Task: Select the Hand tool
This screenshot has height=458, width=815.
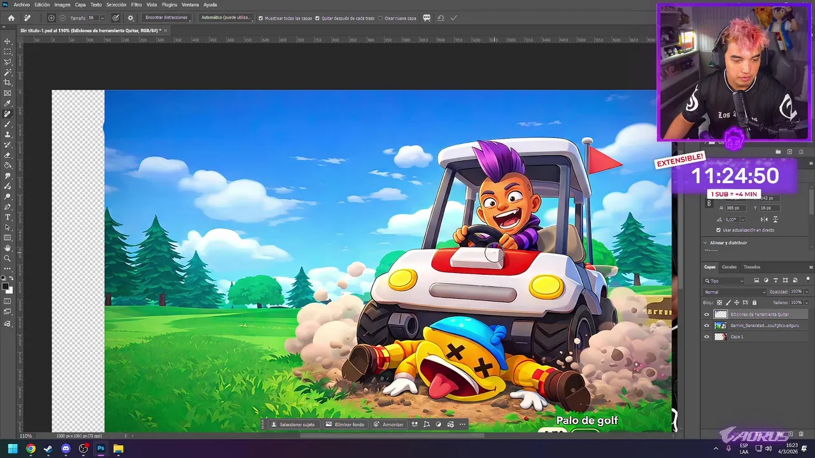Action: click(x=8, y=248)
